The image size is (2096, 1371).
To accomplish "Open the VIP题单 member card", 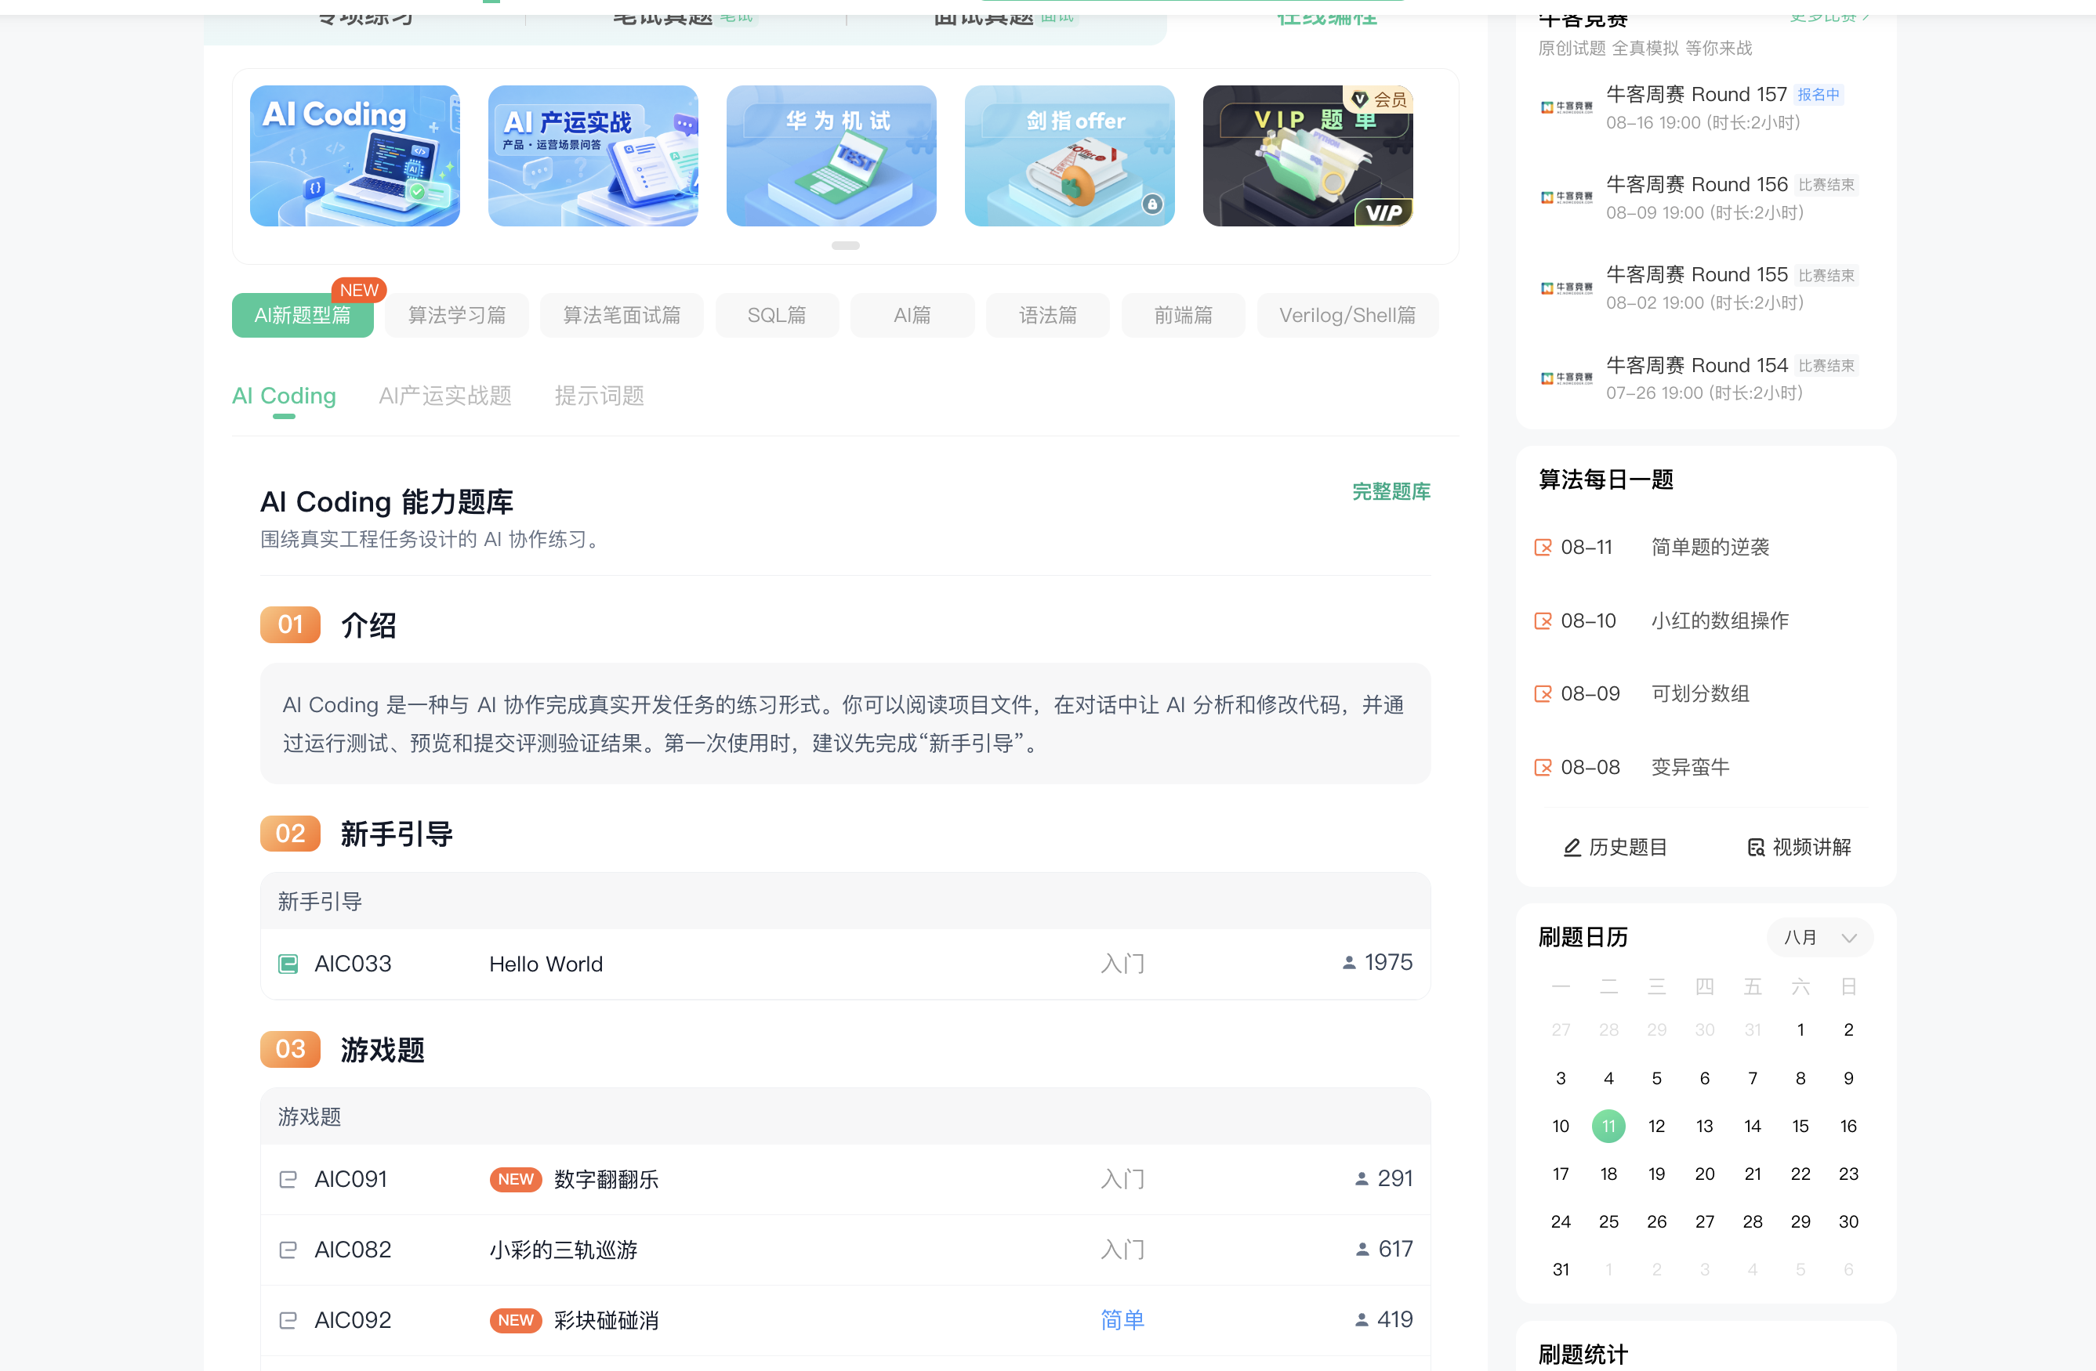I will [x=1307, y=156].
